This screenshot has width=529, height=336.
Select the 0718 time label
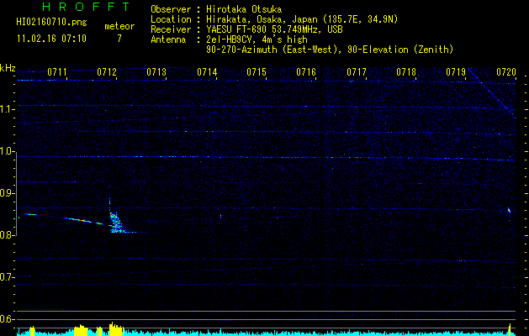click(x=406, y=72)
